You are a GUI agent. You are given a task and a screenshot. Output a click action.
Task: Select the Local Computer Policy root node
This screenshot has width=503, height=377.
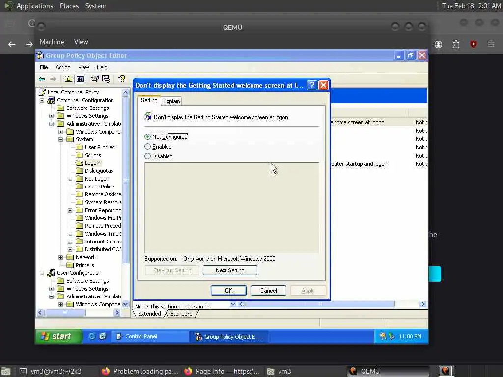pos(73,92)
